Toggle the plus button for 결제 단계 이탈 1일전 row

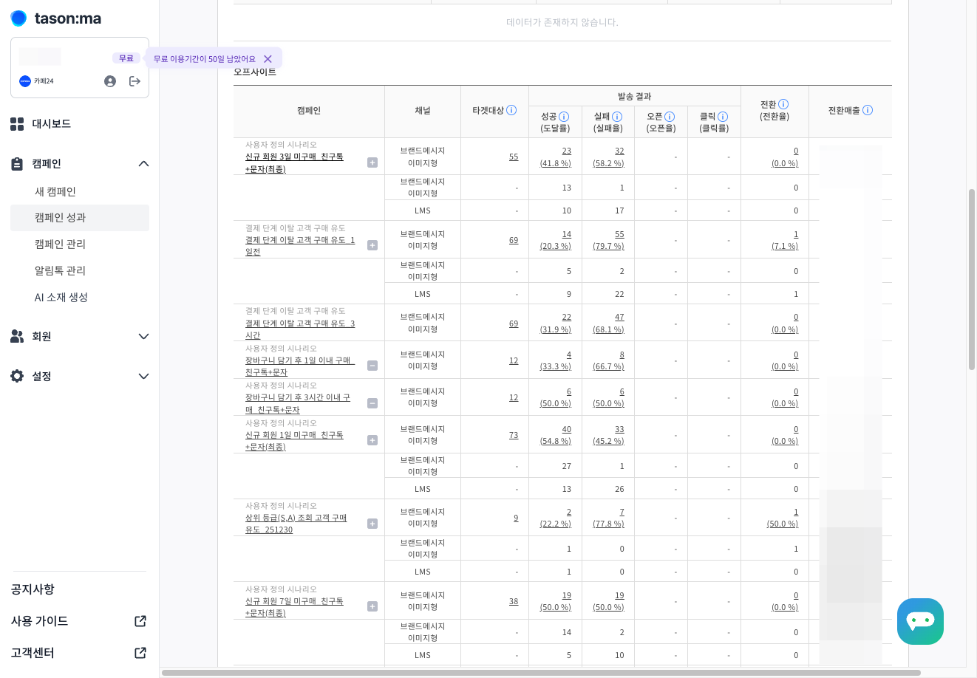[x=372, y=245]
